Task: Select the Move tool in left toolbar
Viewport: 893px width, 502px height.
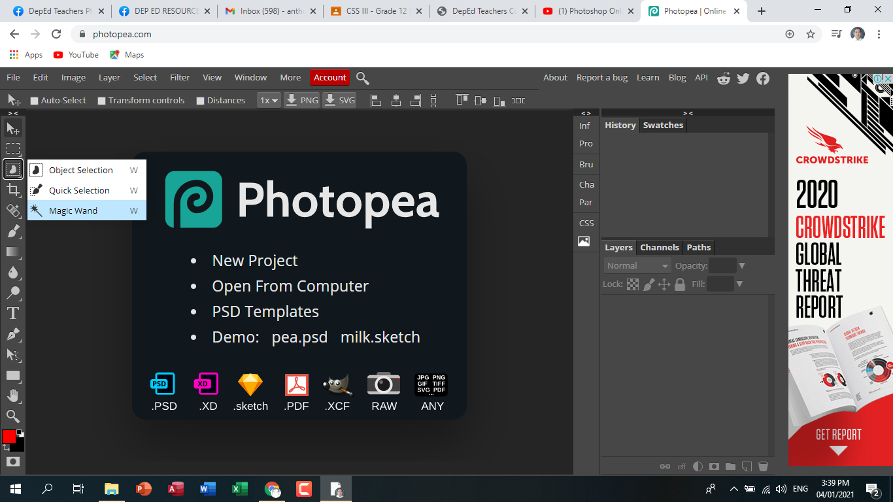Action: pos(13,128)
